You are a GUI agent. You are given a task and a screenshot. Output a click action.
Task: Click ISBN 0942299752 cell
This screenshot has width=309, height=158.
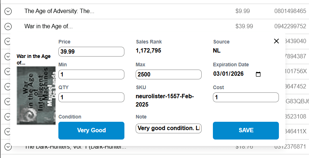(x=290, y=26)
